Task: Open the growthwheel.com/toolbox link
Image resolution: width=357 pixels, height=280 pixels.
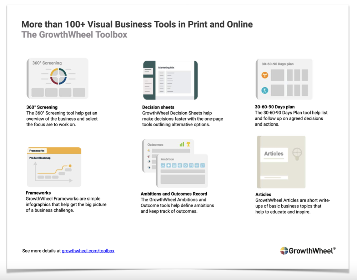Action: [88, 251]
